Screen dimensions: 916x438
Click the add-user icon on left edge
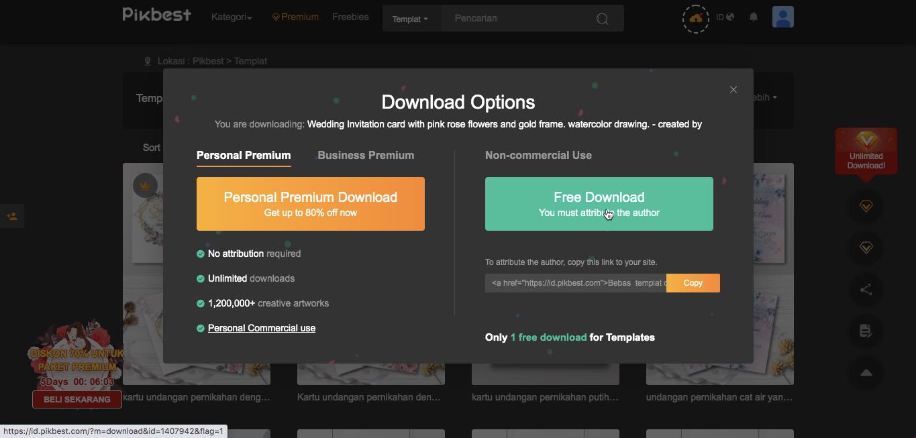(x=12, y=216)
